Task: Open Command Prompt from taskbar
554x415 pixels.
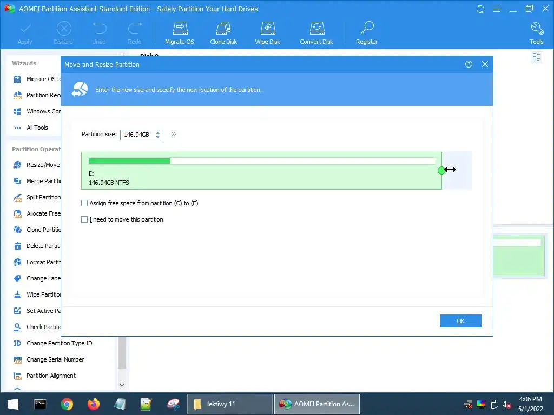Action: click(40, 404)
